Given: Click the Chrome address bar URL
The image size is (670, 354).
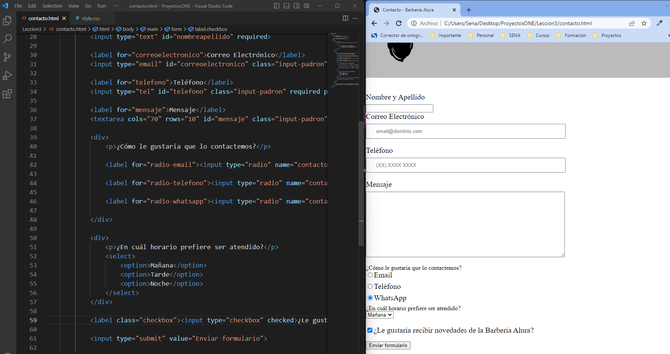Looking at the screenshot, I should (x=518, y=23).
